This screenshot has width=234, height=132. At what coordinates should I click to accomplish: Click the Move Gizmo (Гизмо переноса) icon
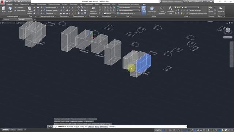162,10
